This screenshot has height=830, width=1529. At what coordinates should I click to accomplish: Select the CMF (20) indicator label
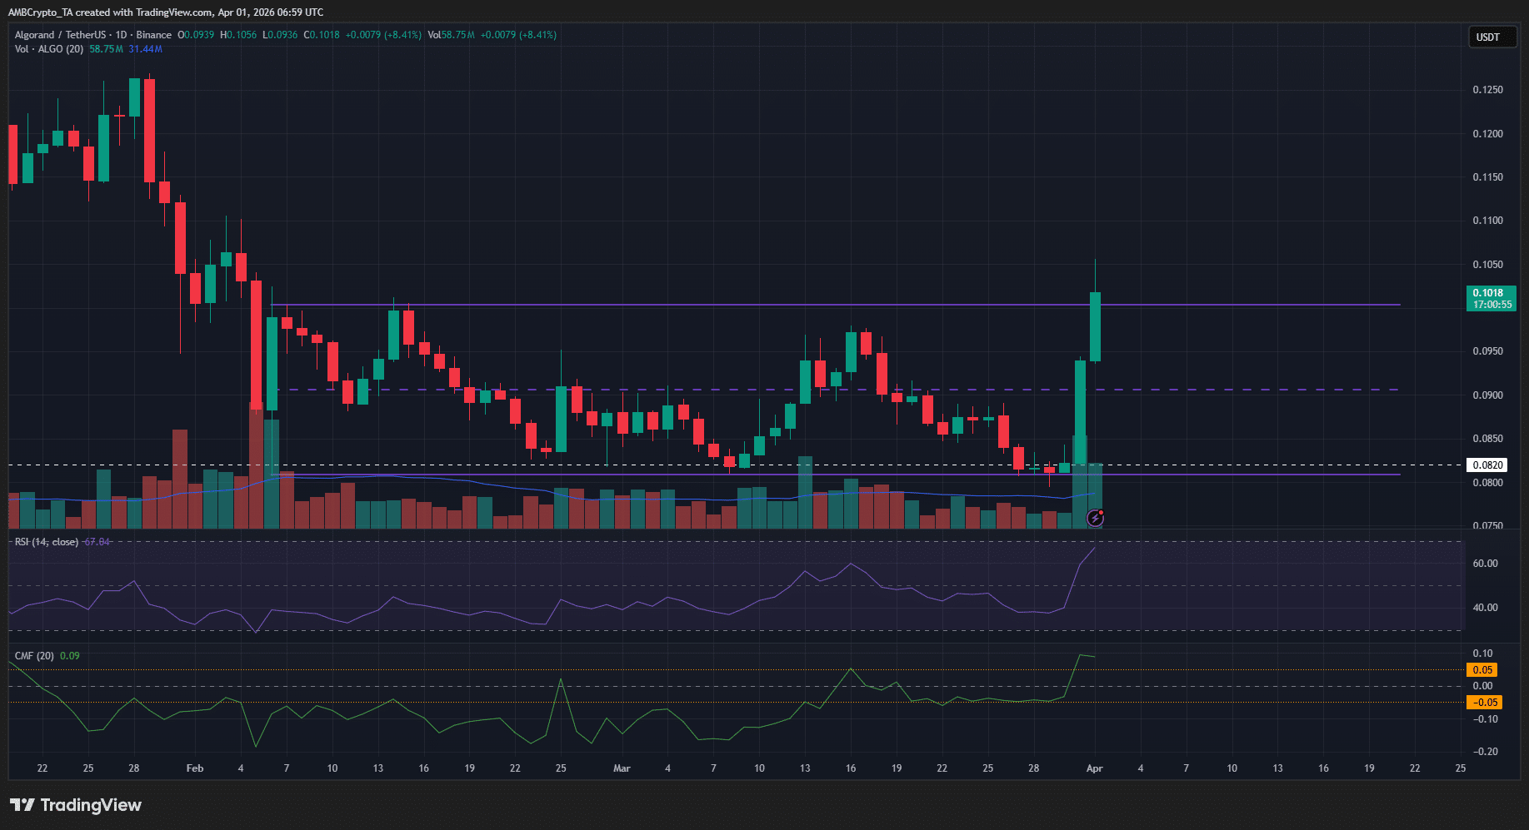coord(34,656)
